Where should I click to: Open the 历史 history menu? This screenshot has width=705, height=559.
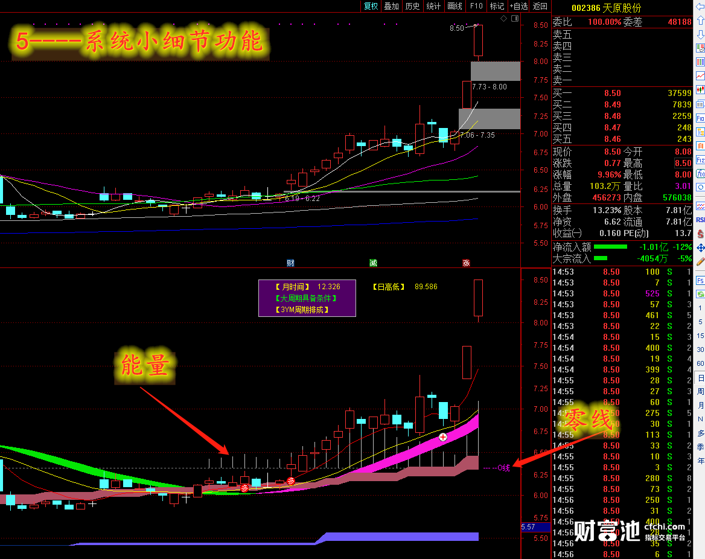413,6
